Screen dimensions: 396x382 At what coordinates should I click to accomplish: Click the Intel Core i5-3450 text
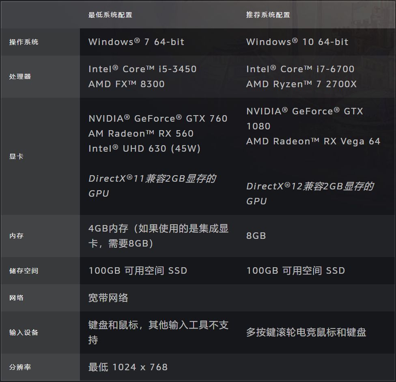[x=142, y=69]
